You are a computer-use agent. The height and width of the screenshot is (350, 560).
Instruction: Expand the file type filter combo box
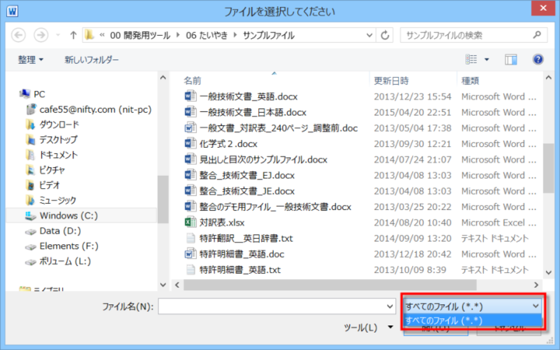[472, 306]
